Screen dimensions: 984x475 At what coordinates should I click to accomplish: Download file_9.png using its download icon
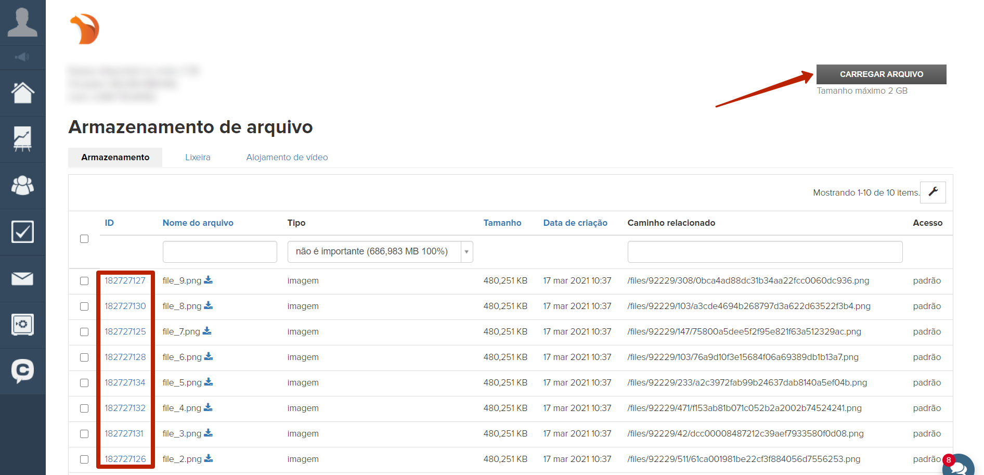pyautogui.click(x=208, y=280)
